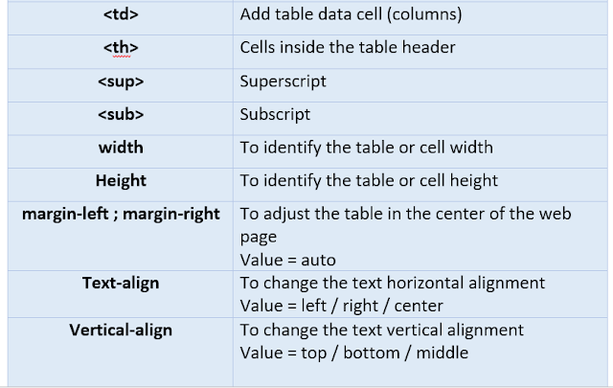The width and height of the screenshot is (613, 388).
Task: Select the <th> tag with red underline
Action: click(121, 48)
